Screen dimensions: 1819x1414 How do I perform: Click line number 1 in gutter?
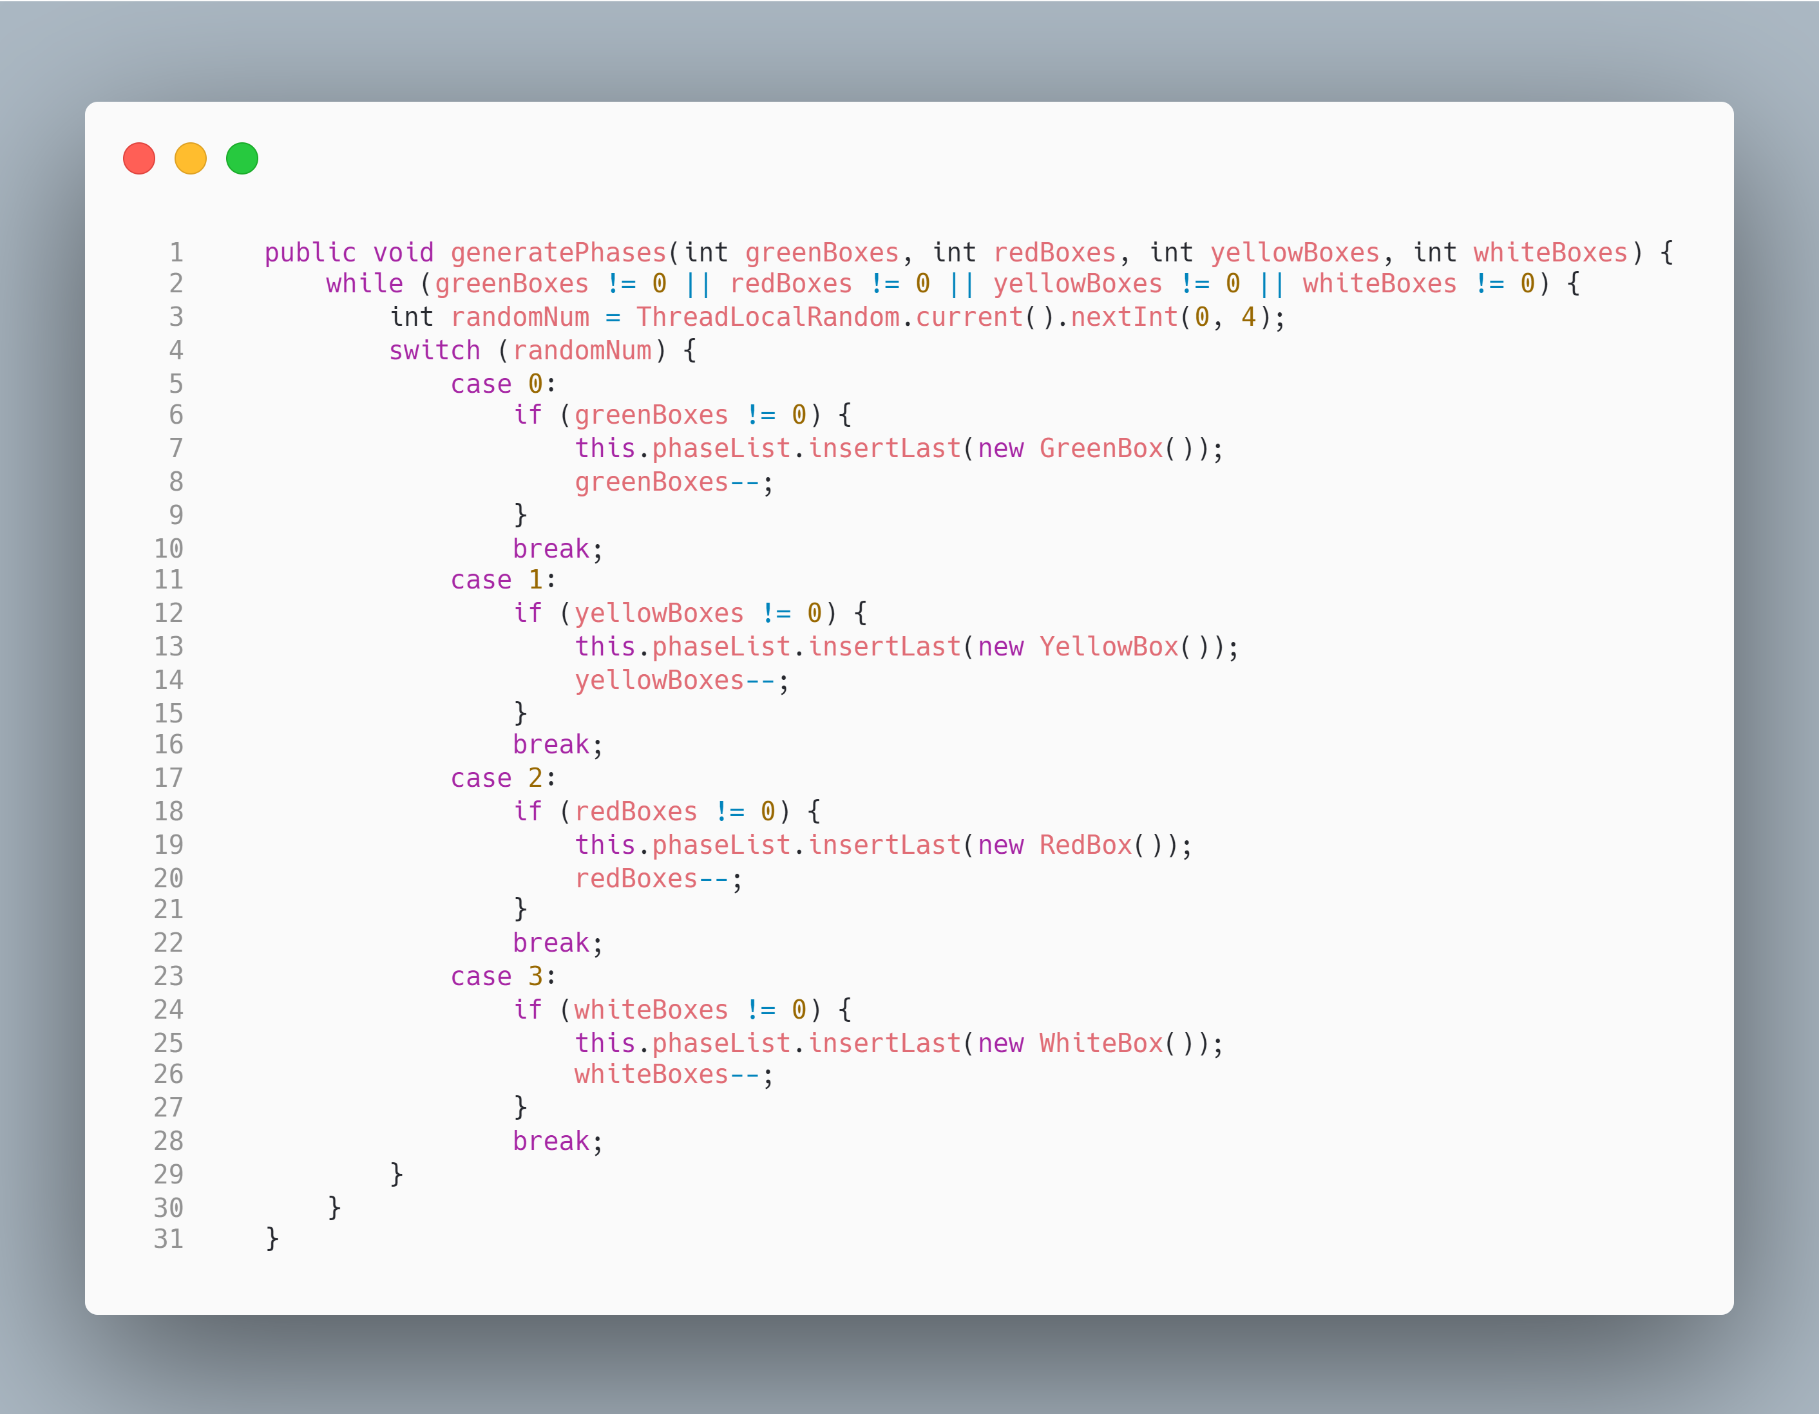(x=176, y=252)
